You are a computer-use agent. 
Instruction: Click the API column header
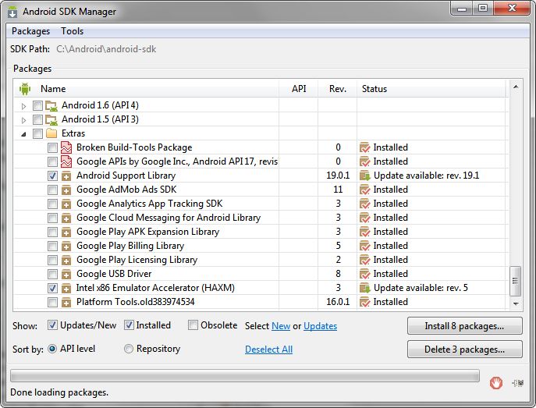pyautogui.click(x=298, y=89)
